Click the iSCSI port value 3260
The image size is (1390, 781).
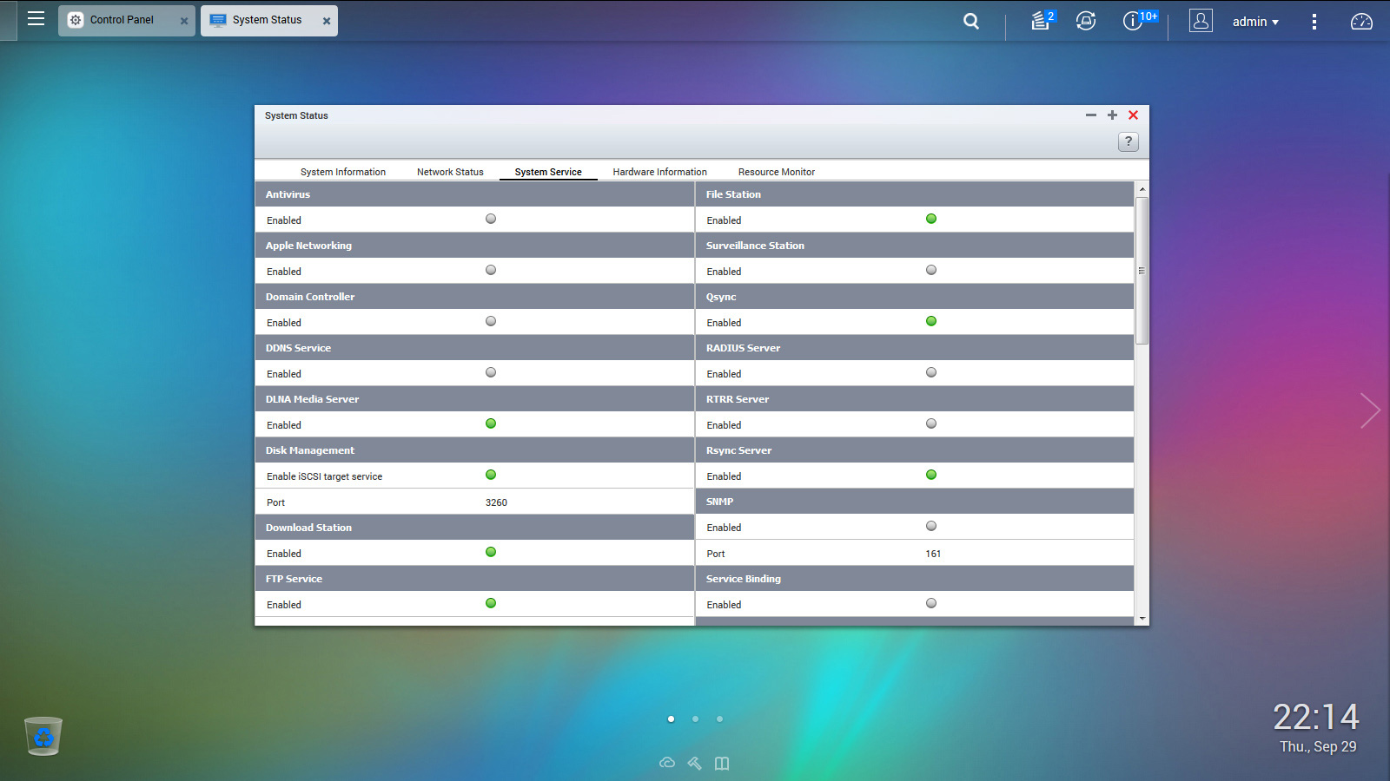pyautogui.click(x=496, y=502)
